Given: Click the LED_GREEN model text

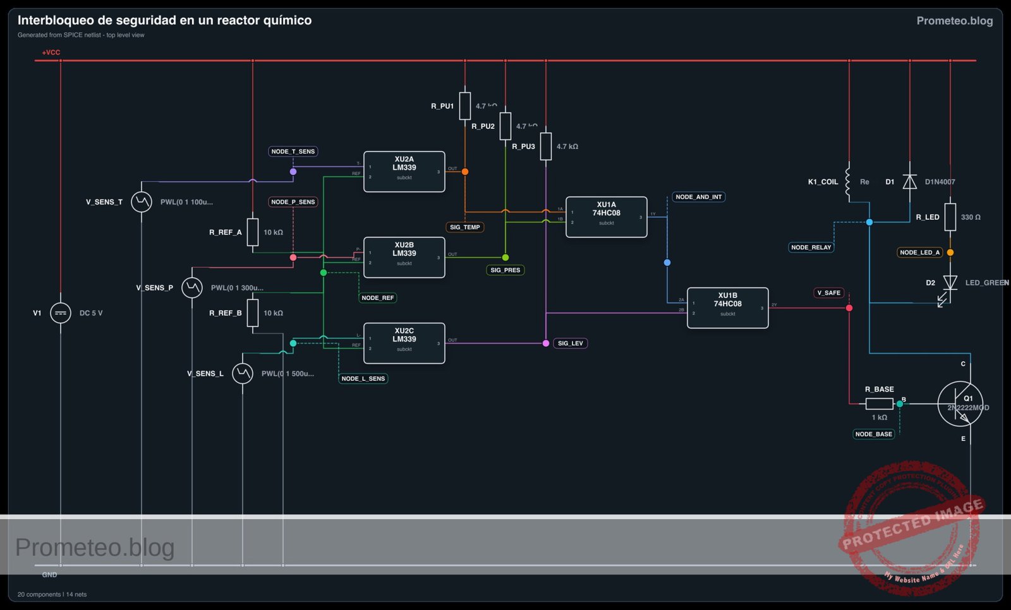Looking at the screenshot, I should tap(987, 283).
